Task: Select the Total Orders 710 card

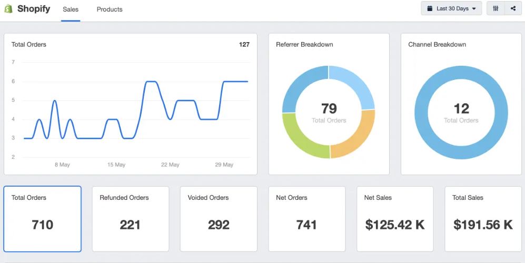Action: pos(43,219)
